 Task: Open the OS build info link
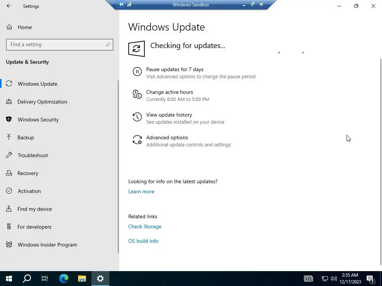pos(143,241)
